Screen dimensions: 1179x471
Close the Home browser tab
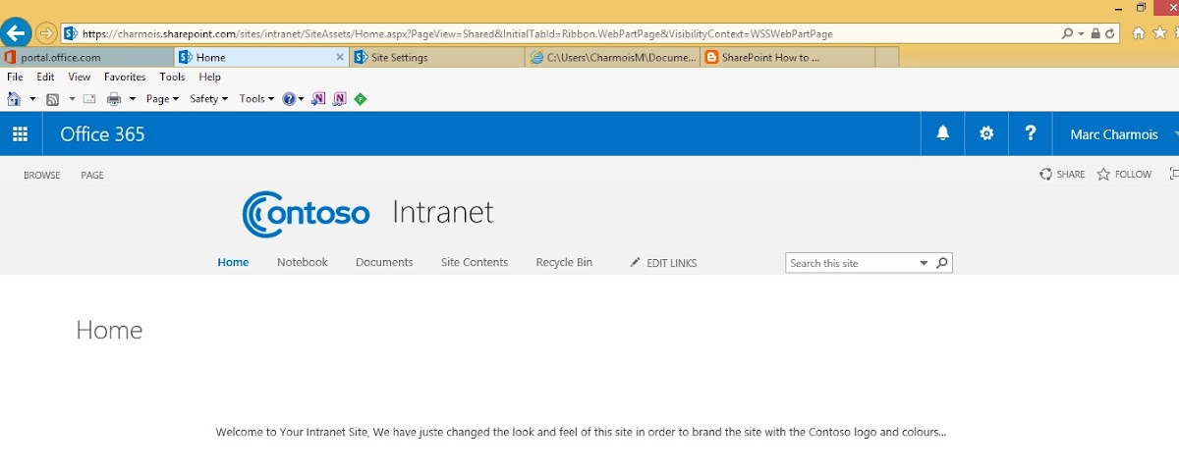click(x=341, y=57)
